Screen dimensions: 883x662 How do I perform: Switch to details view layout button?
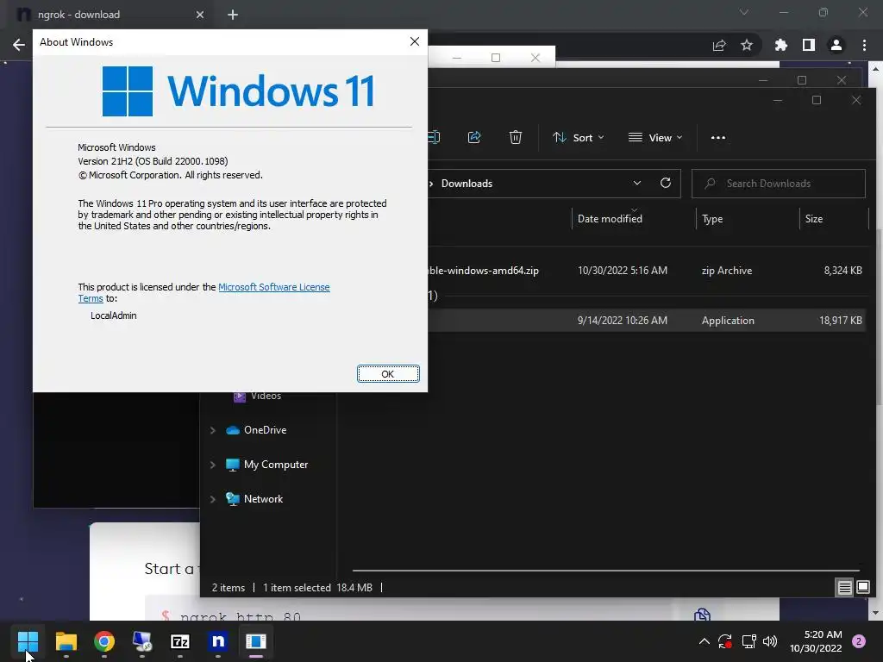point(844,588)
